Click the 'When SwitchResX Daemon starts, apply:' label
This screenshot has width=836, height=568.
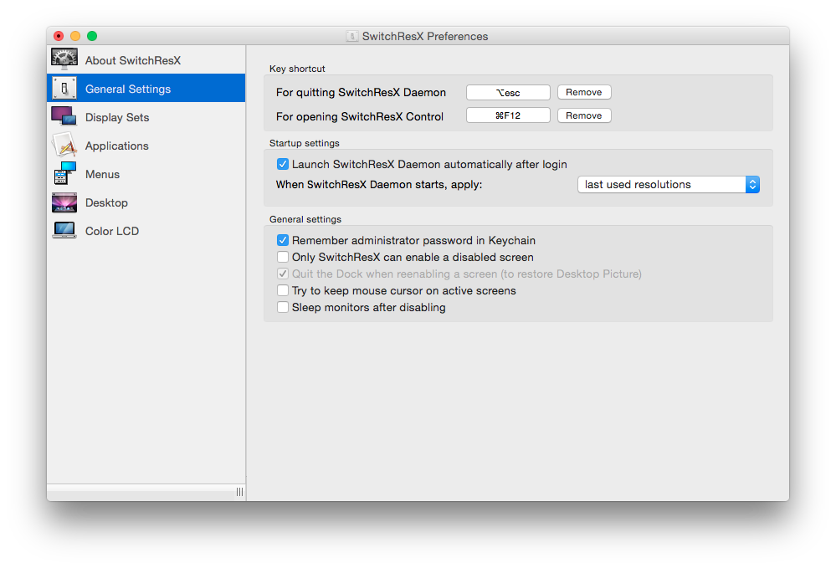(379, 185)
